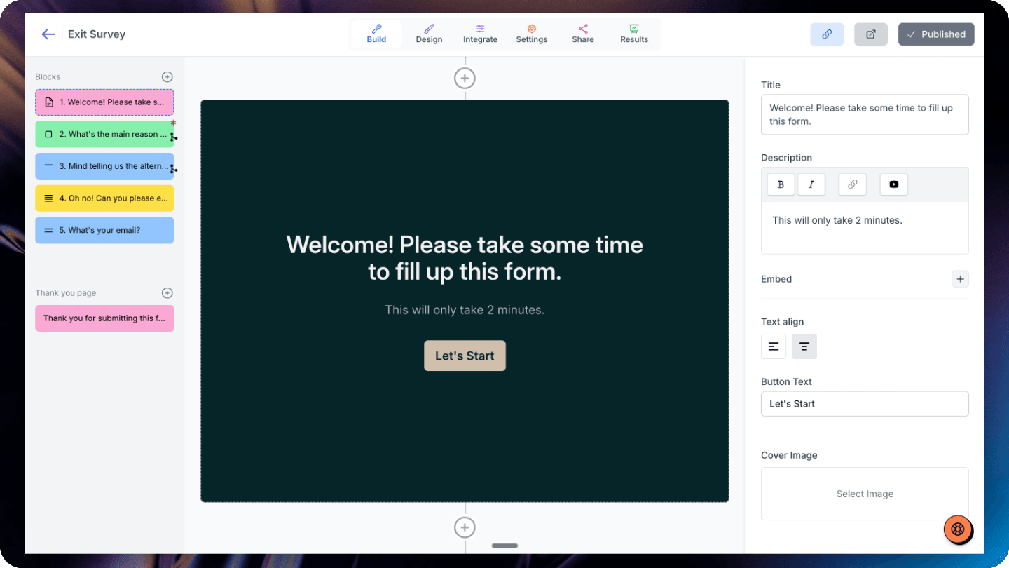1009x568 pixels.
Task: Open the Results tab
Action: 634,34
